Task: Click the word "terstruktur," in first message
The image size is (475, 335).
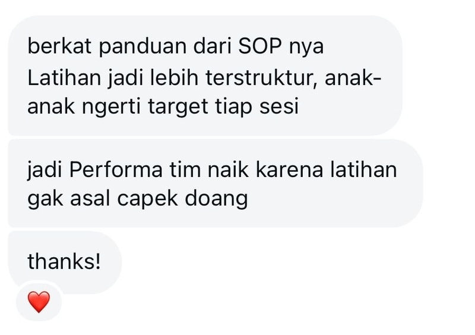Action: (x=261, y=78)
